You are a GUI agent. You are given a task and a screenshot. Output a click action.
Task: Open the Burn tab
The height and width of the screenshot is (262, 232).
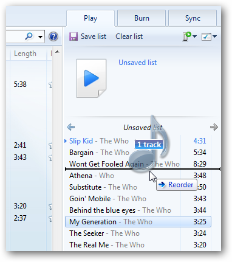(x=142, y=18)
